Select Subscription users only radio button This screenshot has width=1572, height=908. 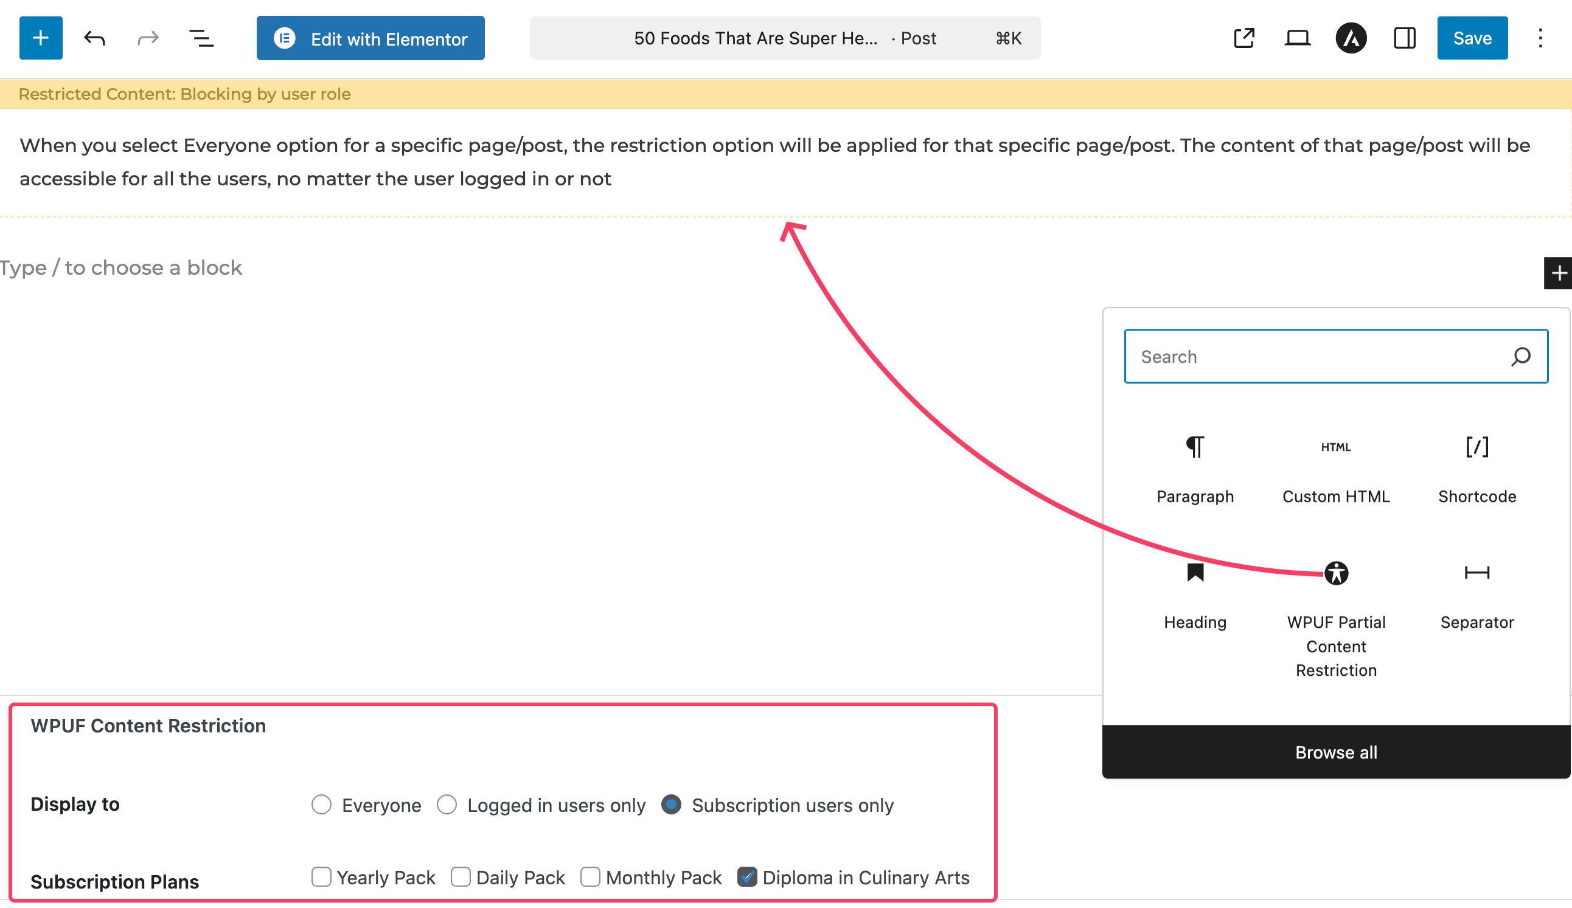[x=671, y=805]
